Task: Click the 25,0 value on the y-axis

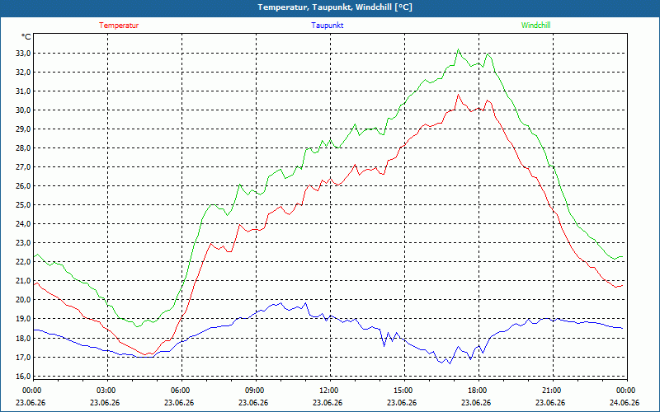Action: (x=23, y=205)
